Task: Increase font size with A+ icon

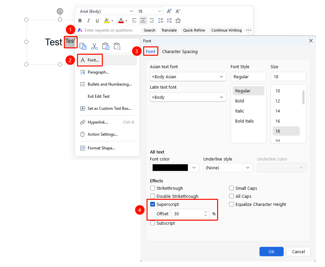Action: pos(169,11)
